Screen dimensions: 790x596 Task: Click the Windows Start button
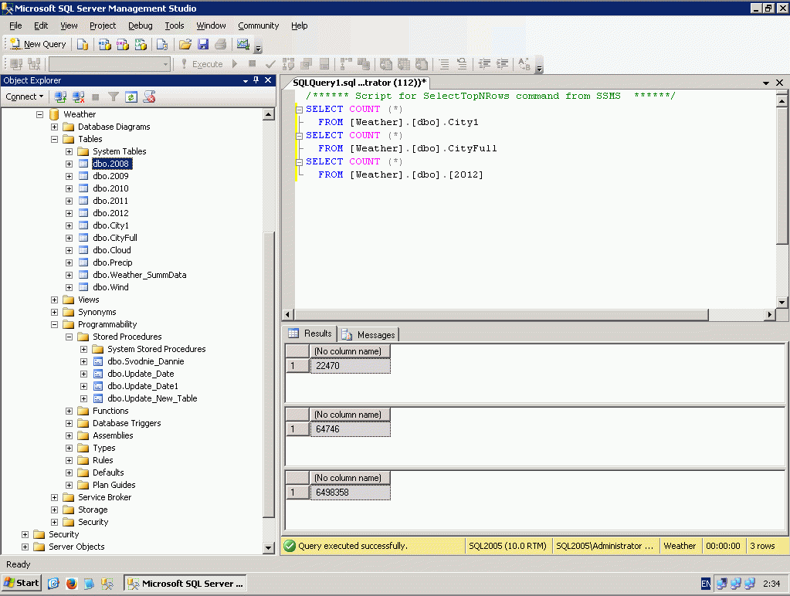[x=22, y=583]
